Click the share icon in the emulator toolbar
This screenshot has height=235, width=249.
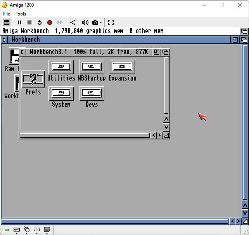point(73,22)
